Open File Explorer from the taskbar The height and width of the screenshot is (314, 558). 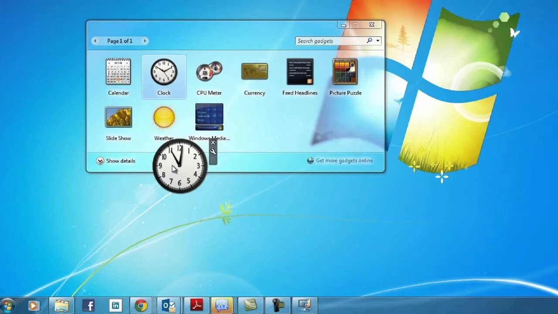click(61, 306)
